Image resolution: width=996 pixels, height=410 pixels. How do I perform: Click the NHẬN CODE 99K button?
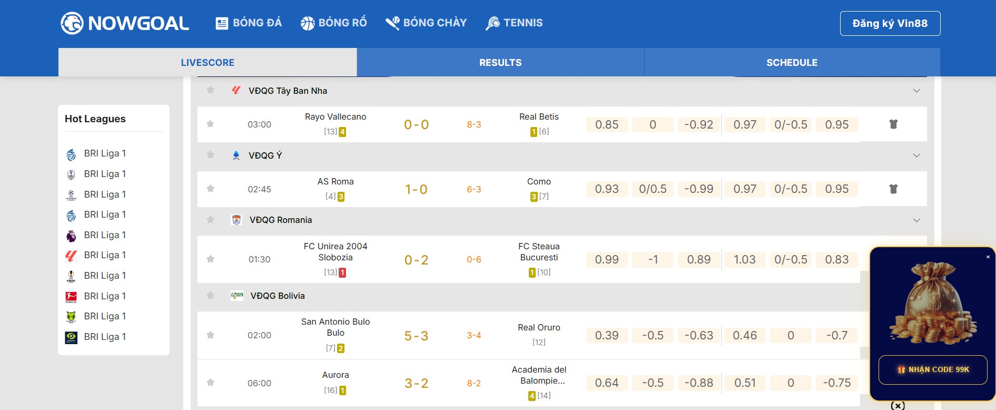(933, 369)
